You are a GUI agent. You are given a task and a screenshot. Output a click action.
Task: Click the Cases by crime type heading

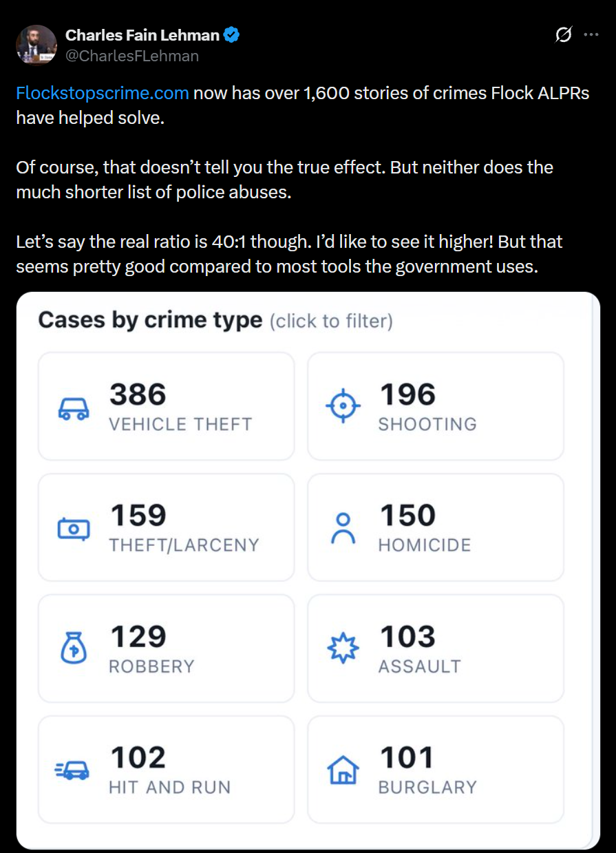coord(150,320)
